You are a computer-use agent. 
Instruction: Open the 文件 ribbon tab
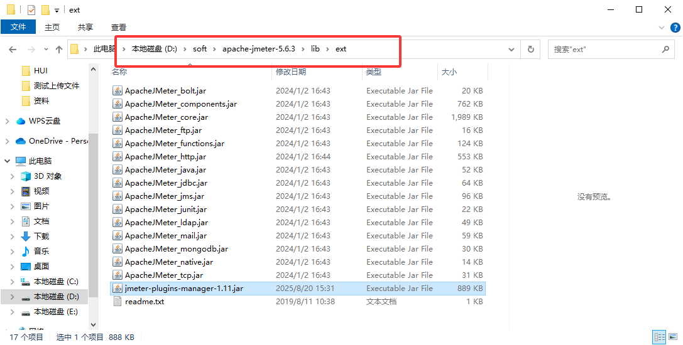point(18,27)
